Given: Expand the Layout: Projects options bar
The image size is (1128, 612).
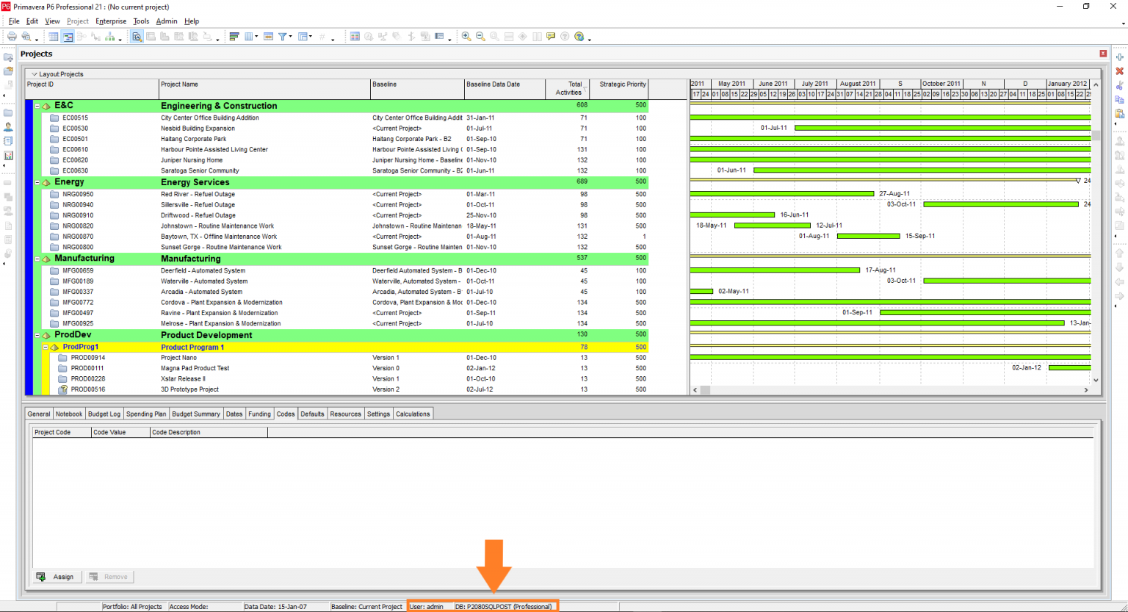Looking at the screenshot, I should tap(34, 73).
